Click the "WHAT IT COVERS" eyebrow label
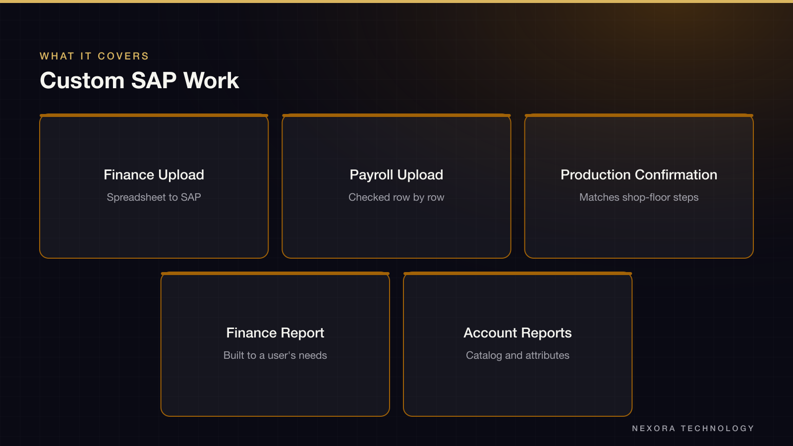Viewport: 793px width, 446px height. (94, 56)
